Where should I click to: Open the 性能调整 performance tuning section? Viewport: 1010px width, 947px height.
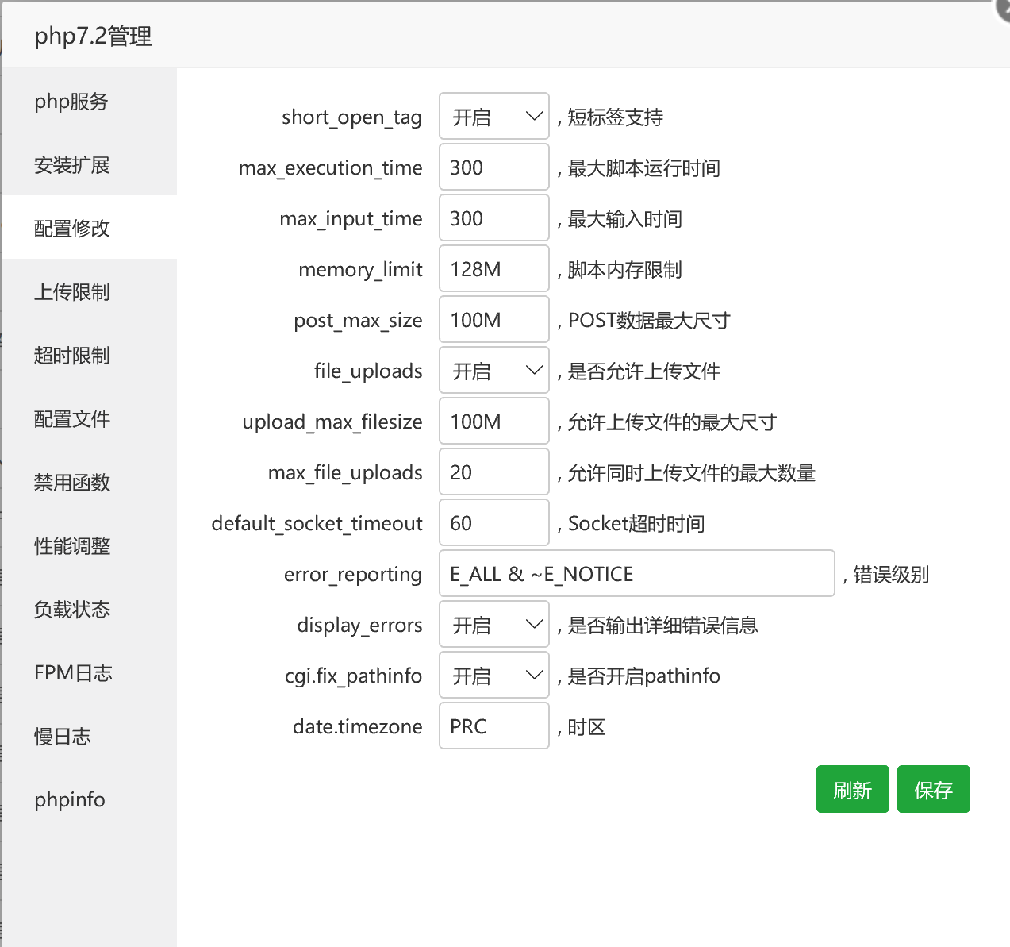pyautogui.click(x=72, y=545)
